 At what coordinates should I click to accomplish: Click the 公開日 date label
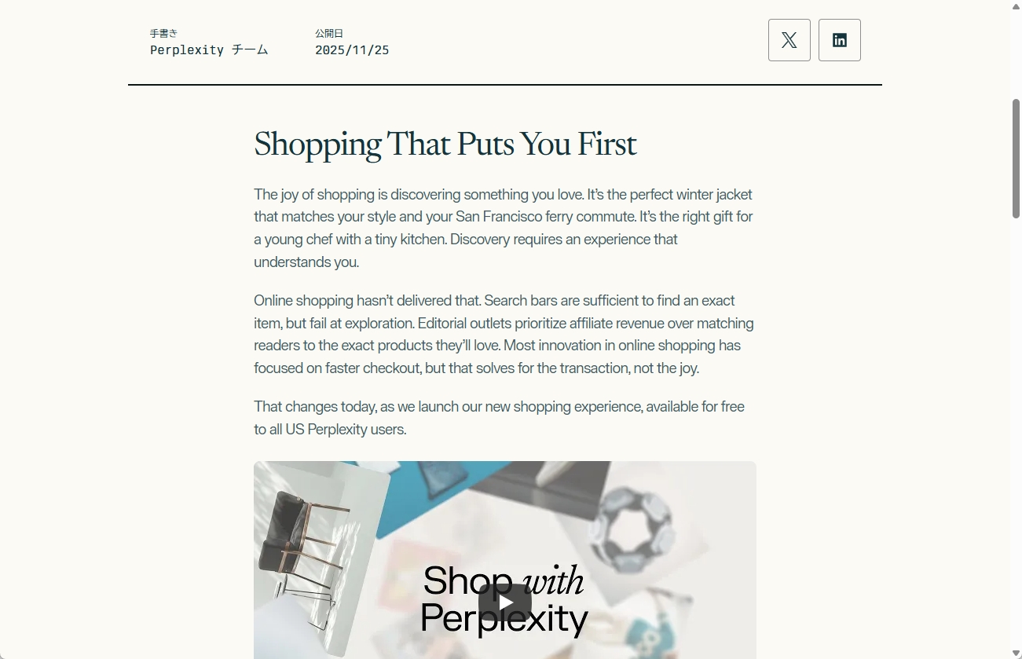pos(329,33)
